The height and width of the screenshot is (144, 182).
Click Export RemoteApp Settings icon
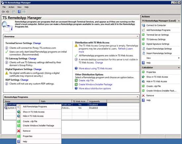[144, 49]
